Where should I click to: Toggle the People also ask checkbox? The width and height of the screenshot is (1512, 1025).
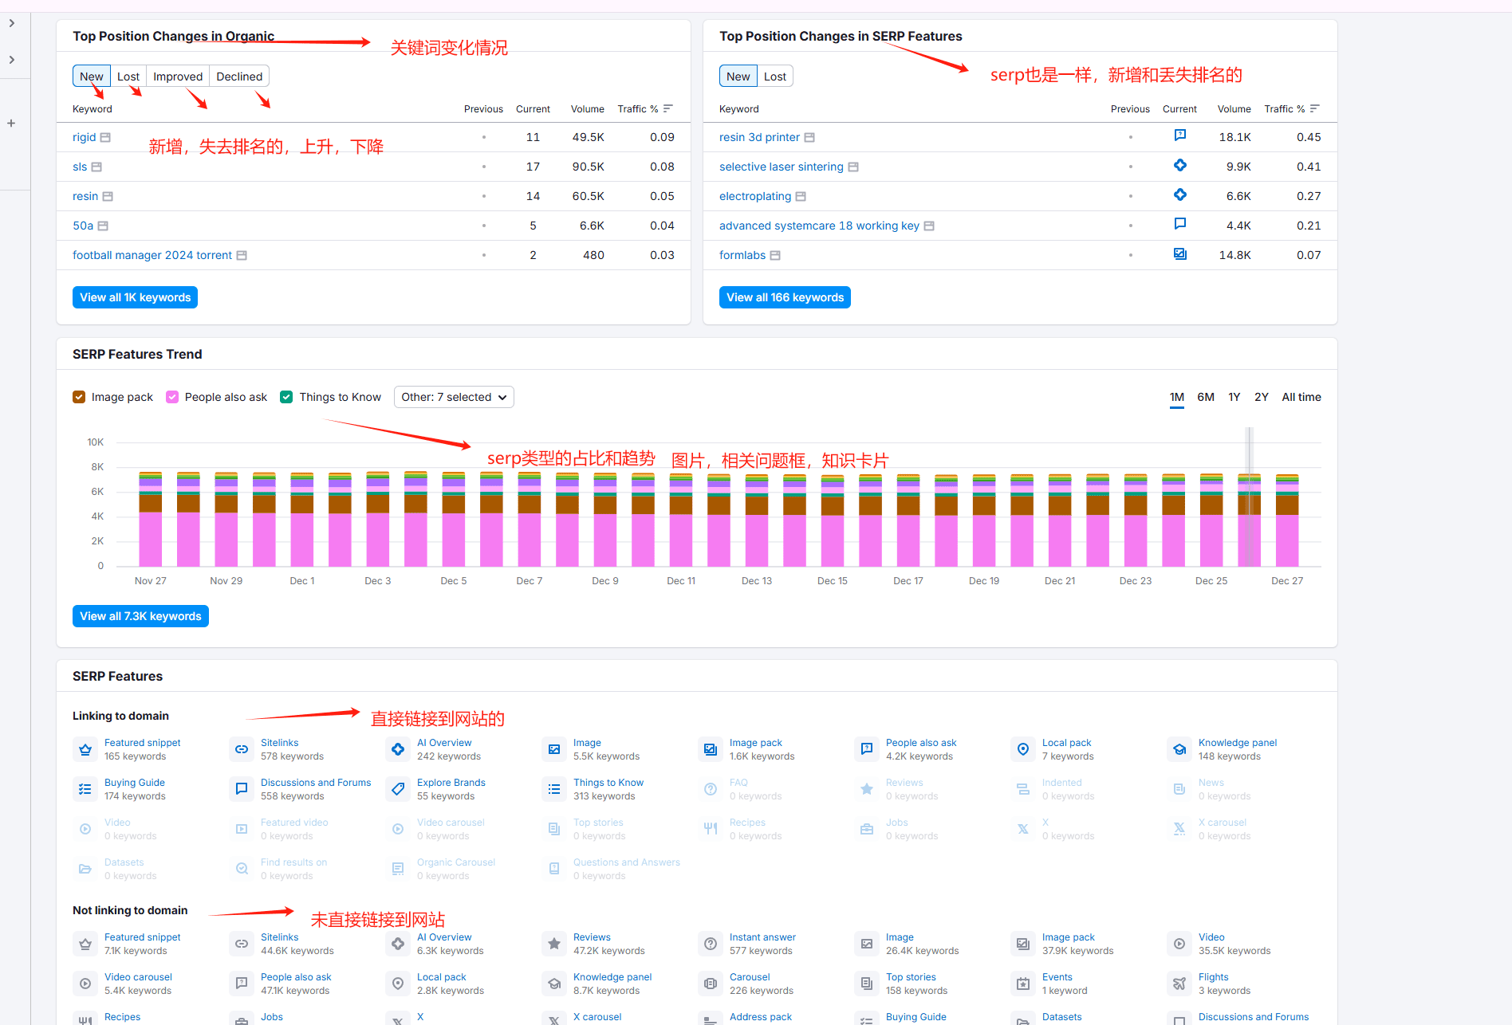point(172,397)
